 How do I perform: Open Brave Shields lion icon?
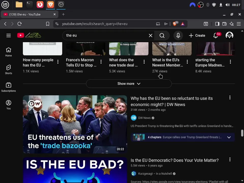[x=175, y=24]
